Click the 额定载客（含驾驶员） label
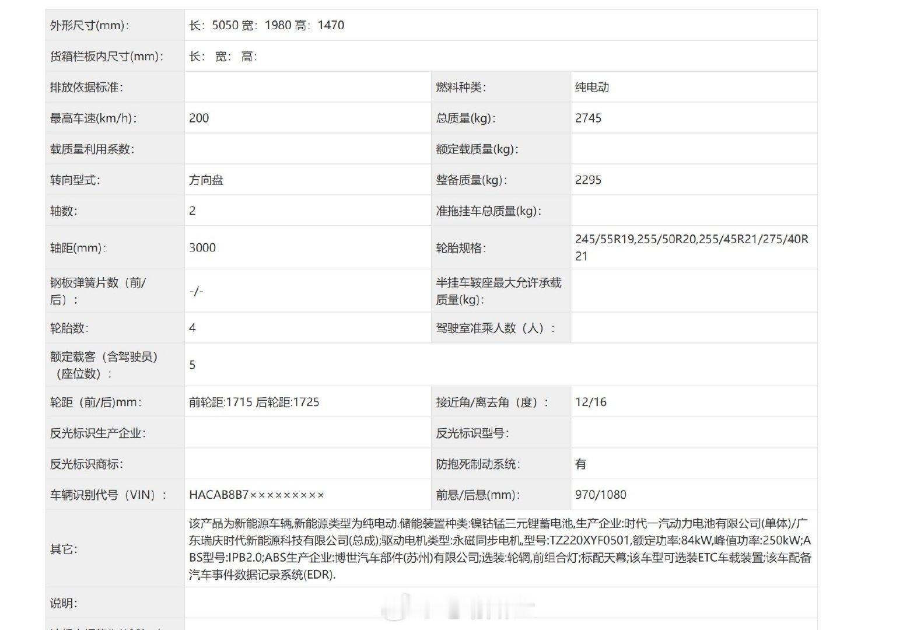The height and width of the screenshot is (630, 917). (x=104, y=365)
